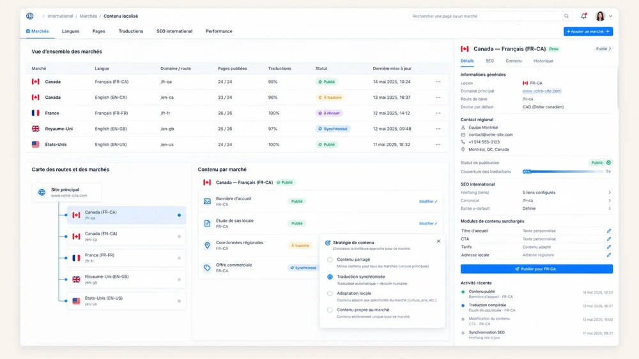The height and width of the screenshot is (359, 639).
Task: Select Traduction synchronisée radio option
Action: pos(330,277)
